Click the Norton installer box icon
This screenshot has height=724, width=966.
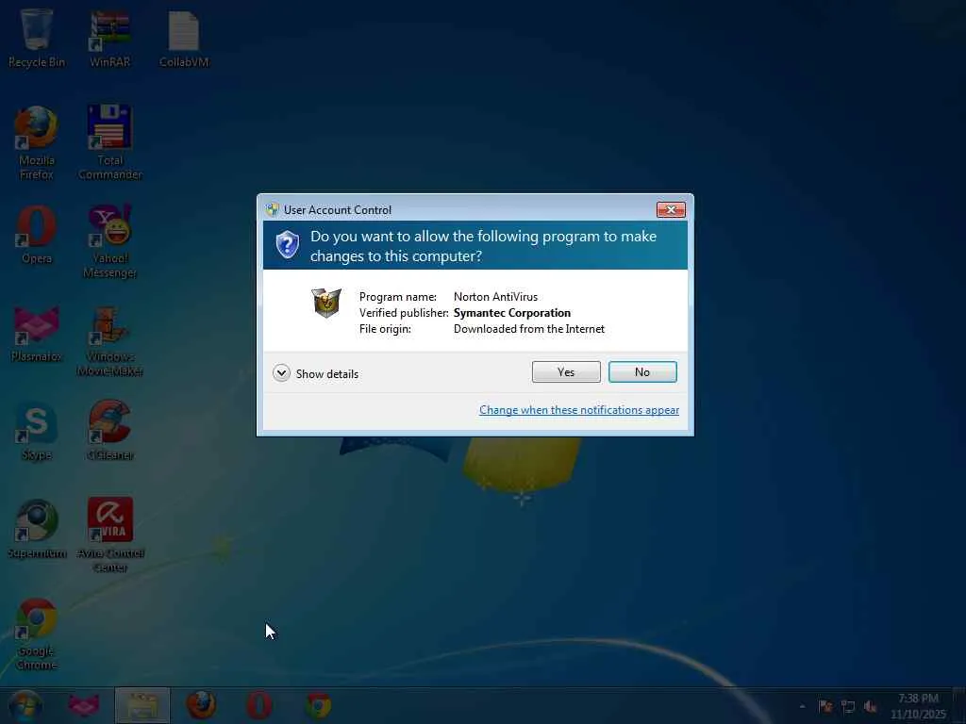326,303
